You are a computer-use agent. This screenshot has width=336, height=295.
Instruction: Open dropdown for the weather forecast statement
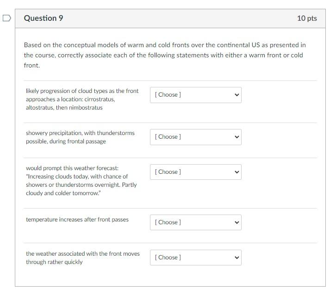195,172
